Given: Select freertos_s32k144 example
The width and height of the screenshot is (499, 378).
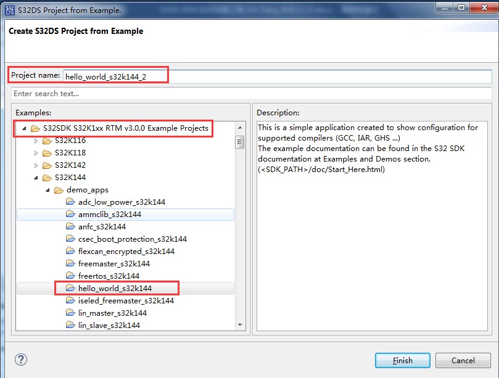Looking at the screenshot, I should point(109,276).
